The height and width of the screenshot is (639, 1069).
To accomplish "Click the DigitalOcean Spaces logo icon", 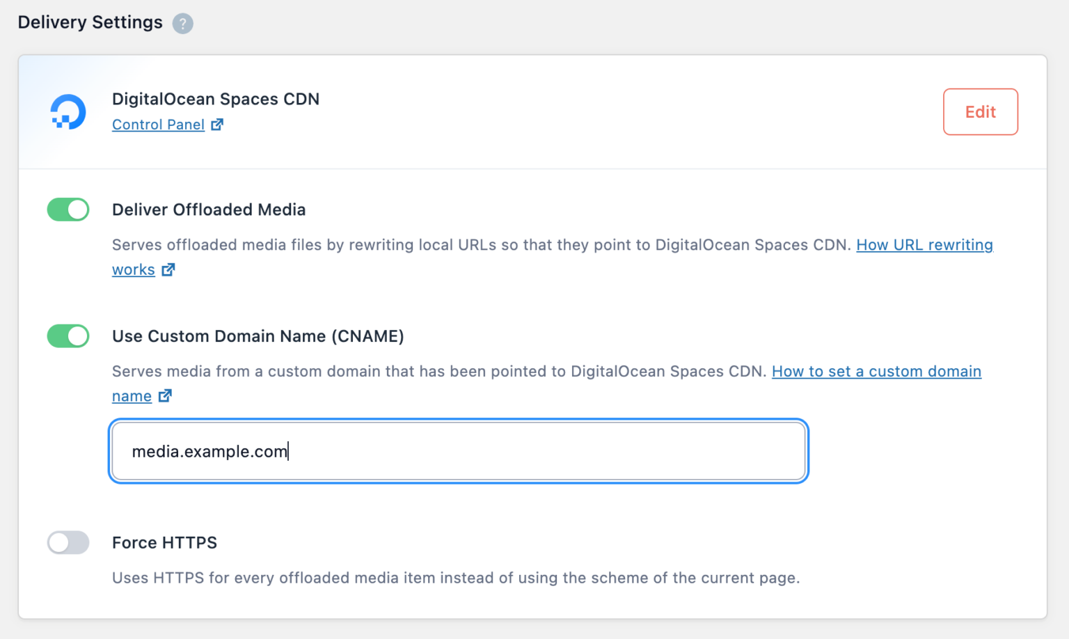I will click(68, 111).
